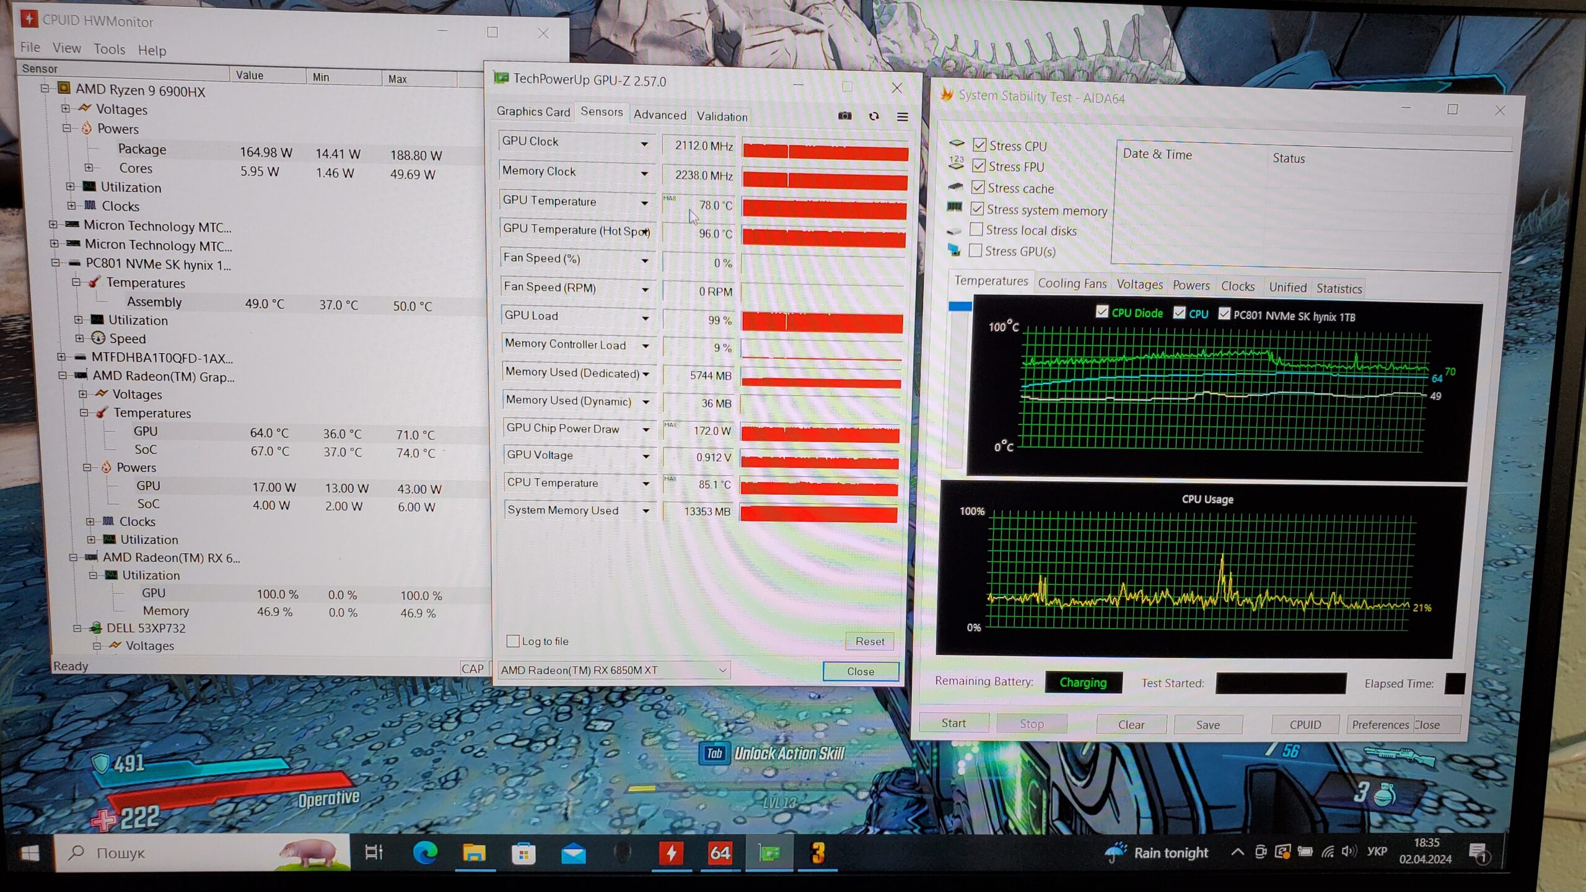Screen dimensions: 1586x892
Task: Toggle the Log to file checkbox
Action: [x=513, y=641]
